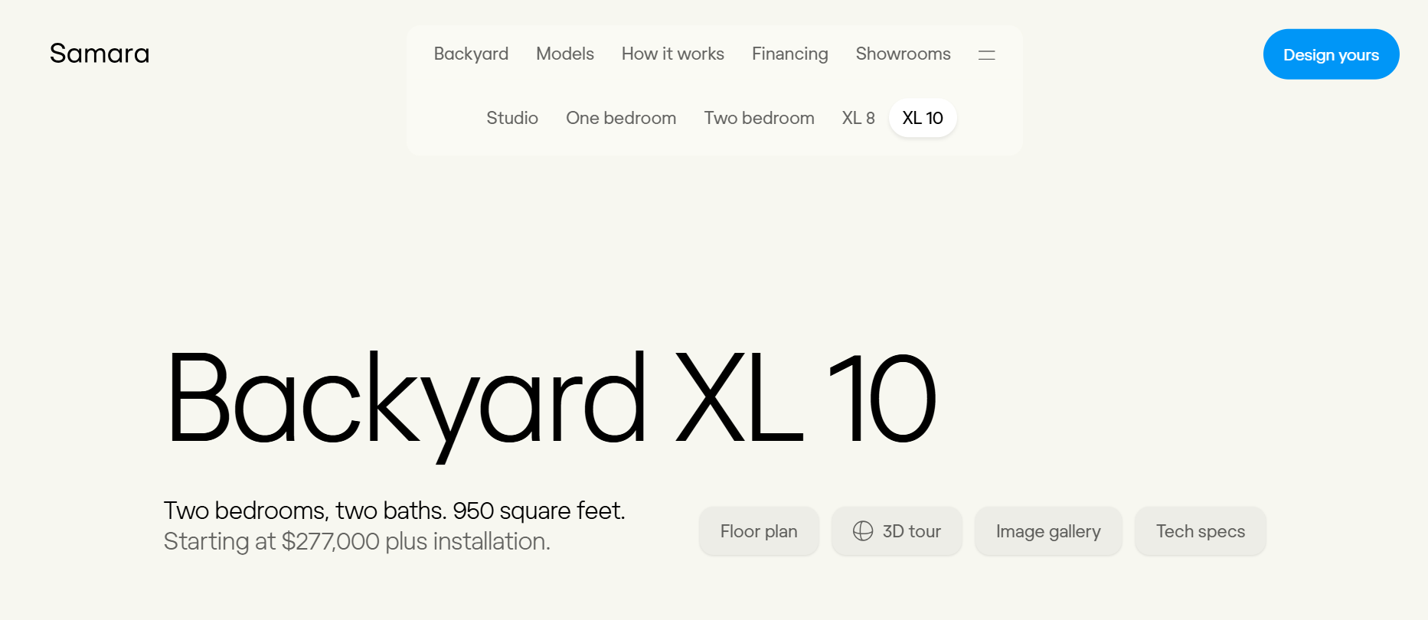The width and height of the screenshot is (1428, 620).
Task: Click the Design yours button
Action: (1332, 54)
